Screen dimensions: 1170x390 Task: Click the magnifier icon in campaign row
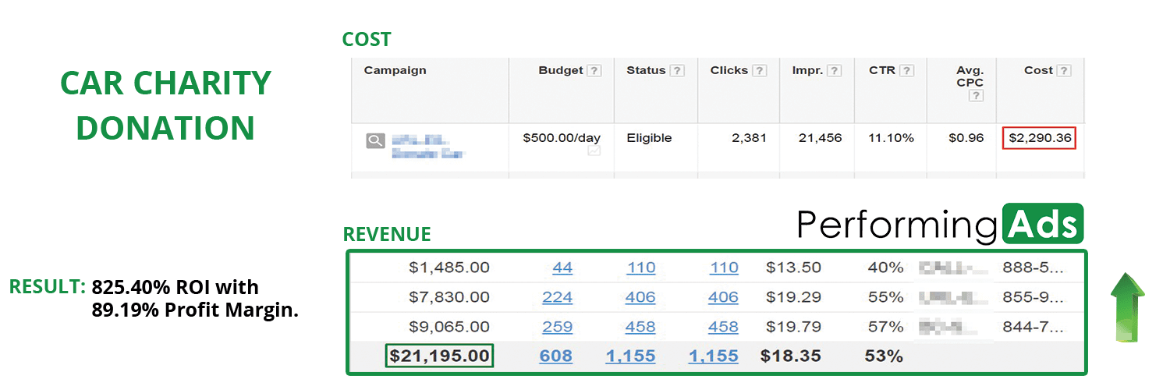375,140
